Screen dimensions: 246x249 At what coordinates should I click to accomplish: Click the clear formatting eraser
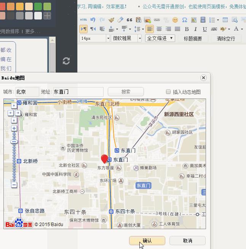pyautogui.click(x=120, y=20)
